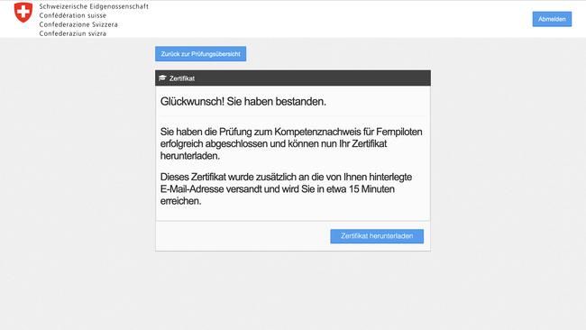Click the Schweizerische Eidgenossenschaft text
Screen dimensions: 586x330
click(94, 6)
